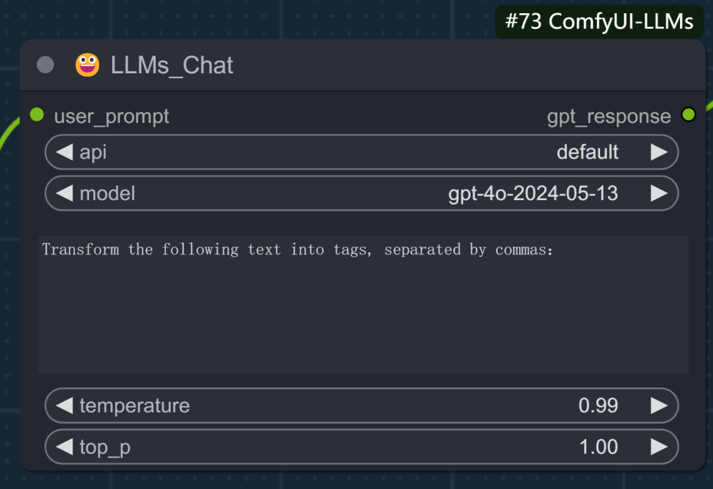Open the api dropdown showing default
The image size is (713, 489).
[362, 152]
